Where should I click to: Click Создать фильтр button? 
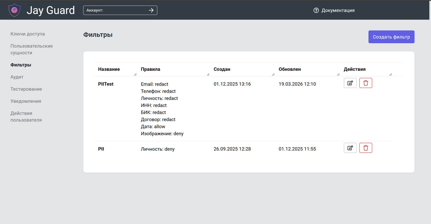(391, 37)
